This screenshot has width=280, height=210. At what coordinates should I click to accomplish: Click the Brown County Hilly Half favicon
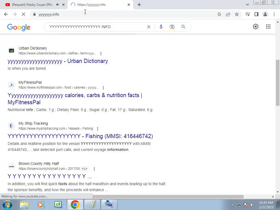tap(11, 166)
